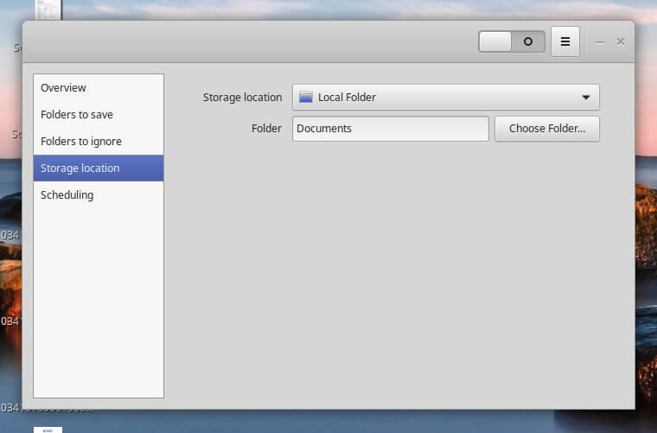Click the desktop file icon below the window

tap(48, 429)
